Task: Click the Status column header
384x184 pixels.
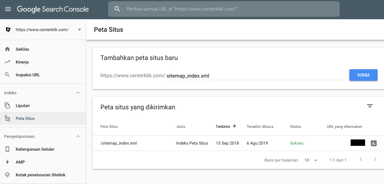Action: click(x=295, y=127)
